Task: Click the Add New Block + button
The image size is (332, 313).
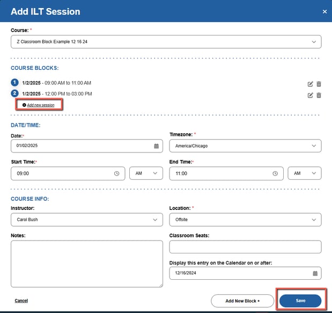Action: point(242,301)
